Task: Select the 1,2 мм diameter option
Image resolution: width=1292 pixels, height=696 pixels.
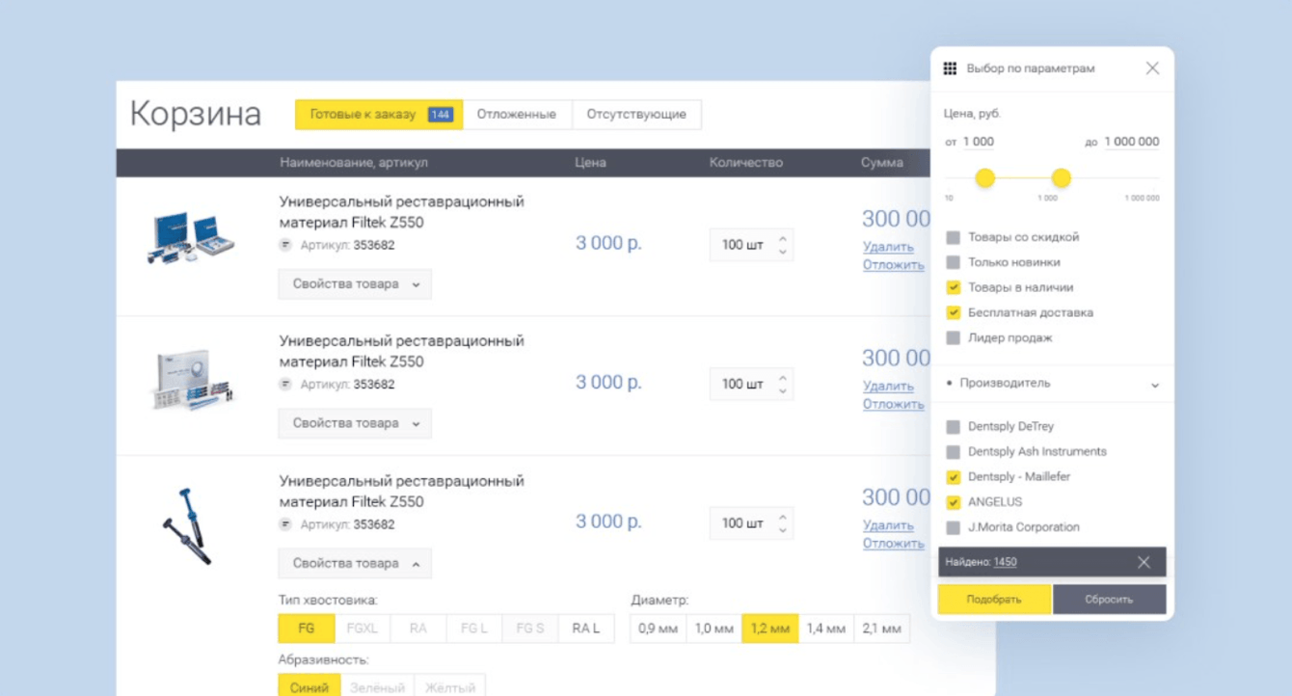Action: (770, 629)
